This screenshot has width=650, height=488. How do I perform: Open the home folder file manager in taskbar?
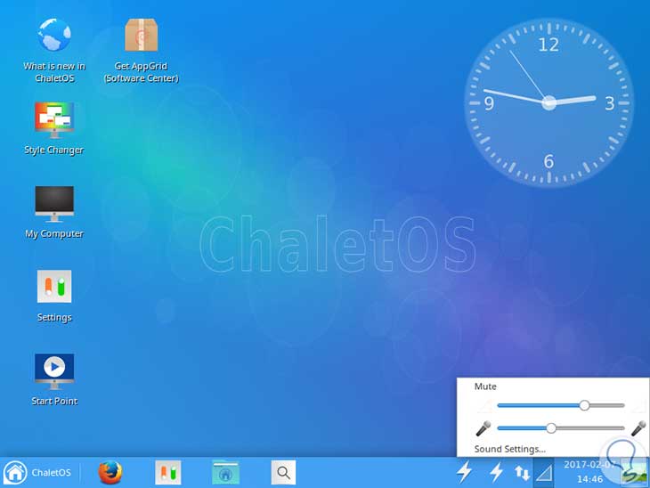point(225,472)
